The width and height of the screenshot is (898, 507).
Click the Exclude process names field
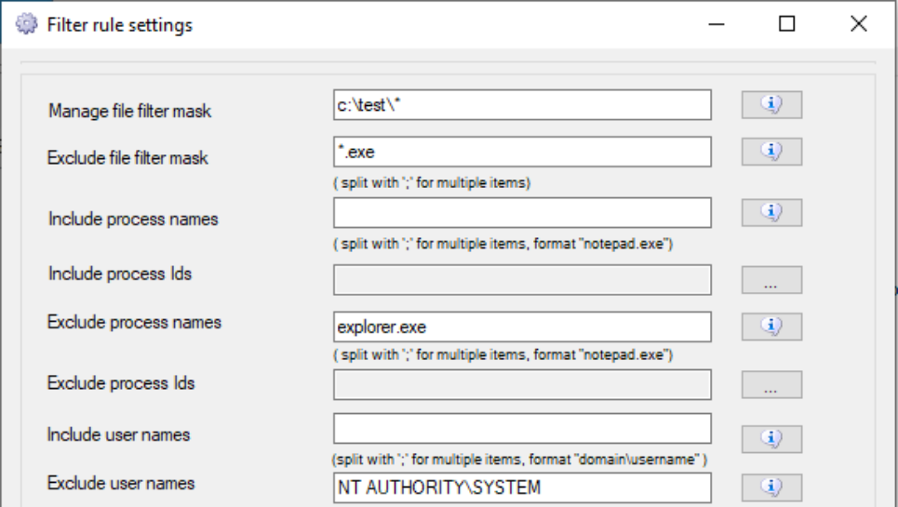click(x=522, y=327)
